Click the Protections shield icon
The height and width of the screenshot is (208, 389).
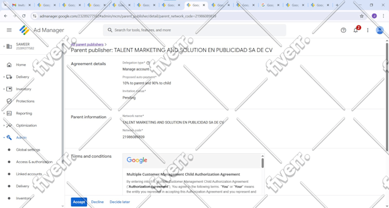point(9,101)
